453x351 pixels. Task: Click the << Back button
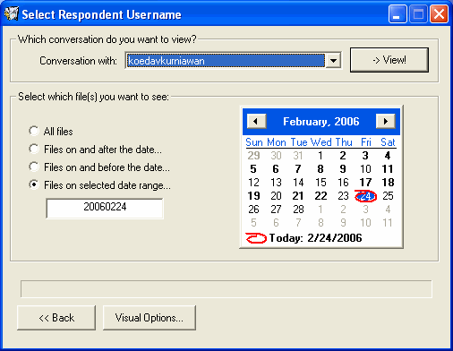[56, 318]
